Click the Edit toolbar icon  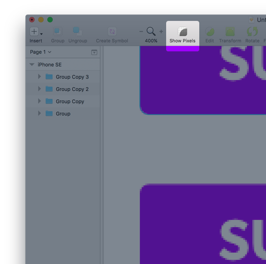click(210, 31)
